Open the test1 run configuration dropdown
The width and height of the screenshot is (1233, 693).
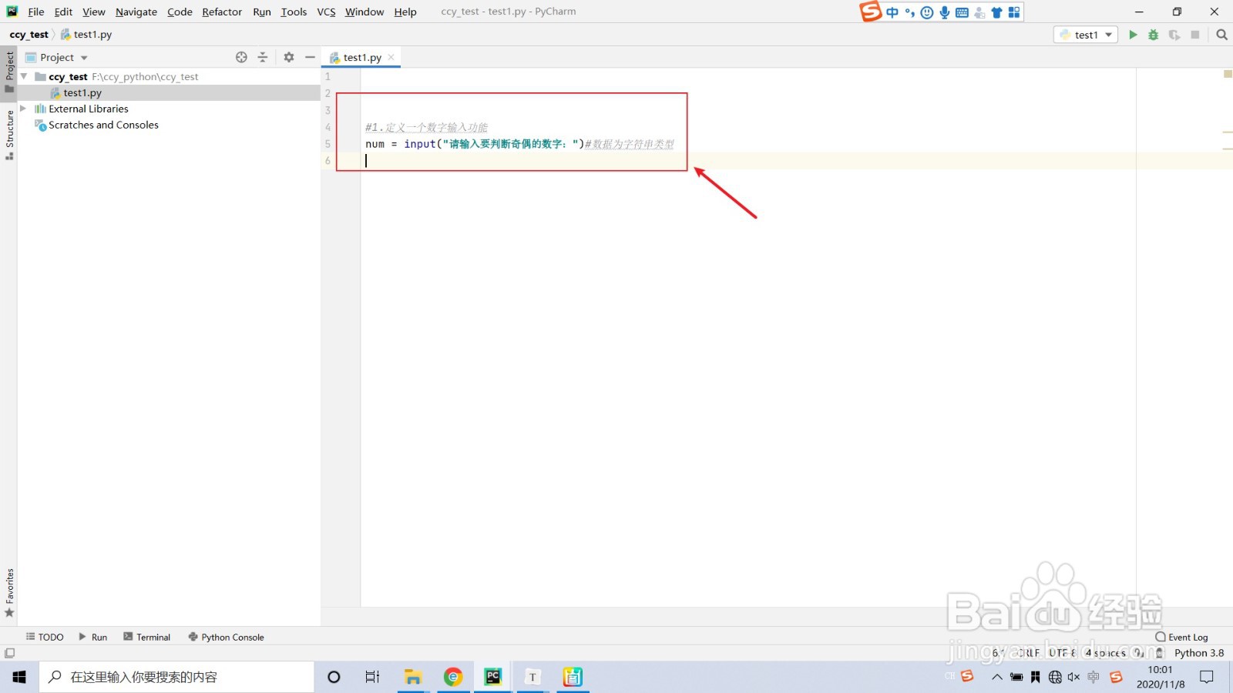(x=1086, y=35)
